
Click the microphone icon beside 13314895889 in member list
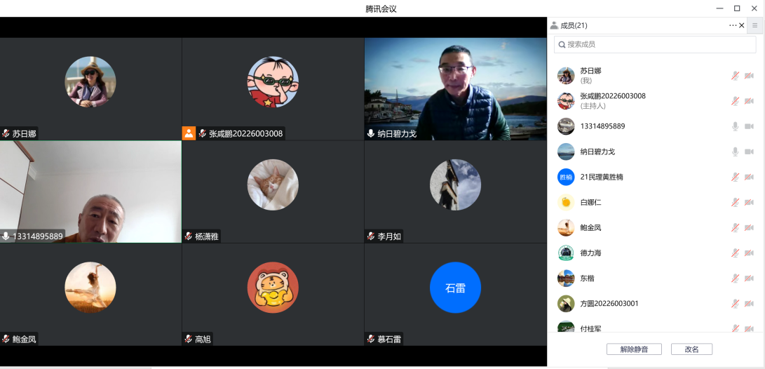(x=735, y=126)
